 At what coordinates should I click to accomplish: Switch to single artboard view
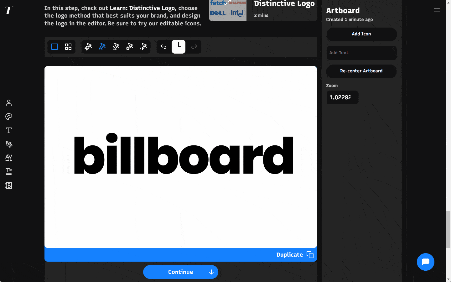(x=54, y=47)
